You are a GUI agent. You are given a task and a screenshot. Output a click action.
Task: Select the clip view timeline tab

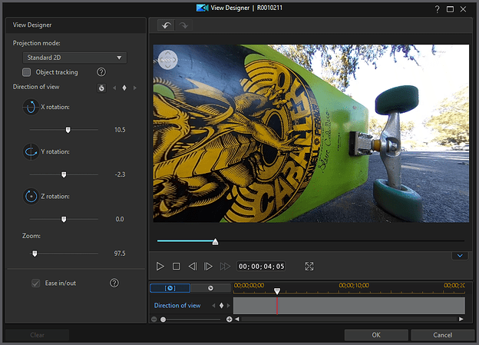[x=170, y=288]
